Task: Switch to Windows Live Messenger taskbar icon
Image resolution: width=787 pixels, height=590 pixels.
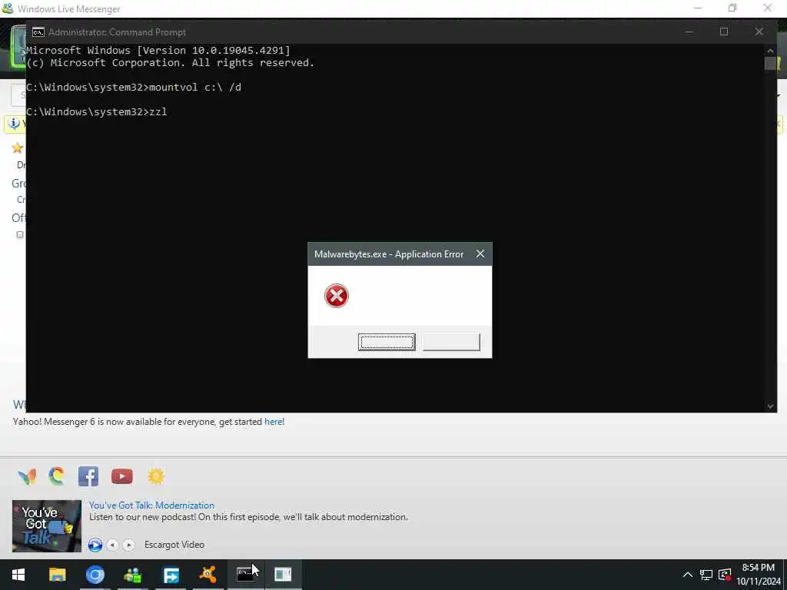Action: pos(132,575)
